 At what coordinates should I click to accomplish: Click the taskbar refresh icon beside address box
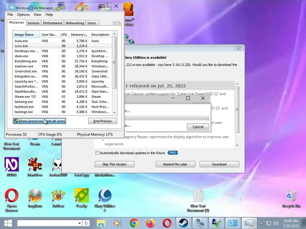point(86,223)
